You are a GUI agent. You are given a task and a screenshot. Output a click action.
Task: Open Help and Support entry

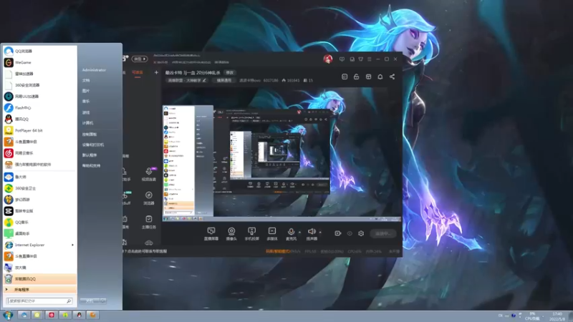point(92,166)
